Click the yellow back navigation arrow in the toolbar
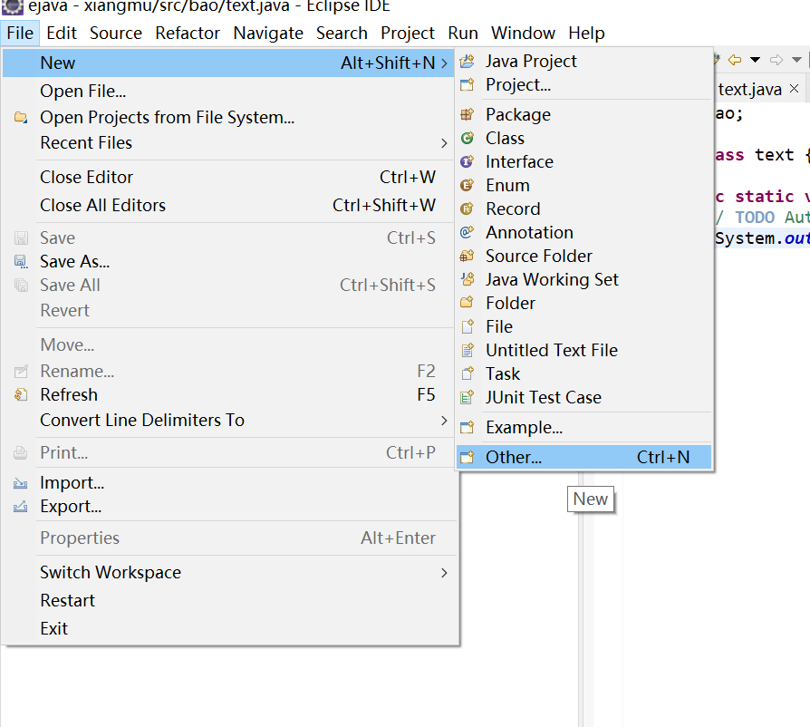Screen dimensions: 810x727 click(x=735, y=60)
